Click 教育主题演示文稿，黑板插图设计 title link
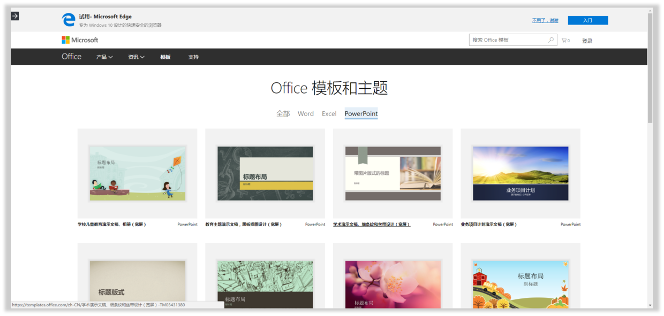 point(244,225)
